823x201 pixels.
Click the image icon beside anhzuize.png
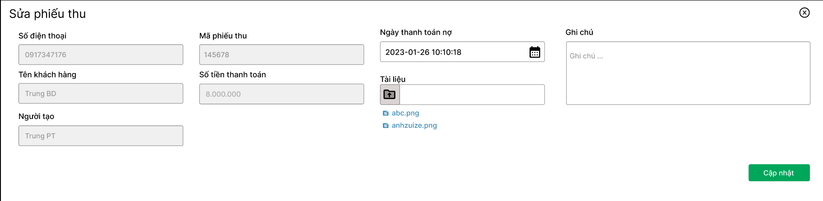pyautogui.click(x=386, y=126)
